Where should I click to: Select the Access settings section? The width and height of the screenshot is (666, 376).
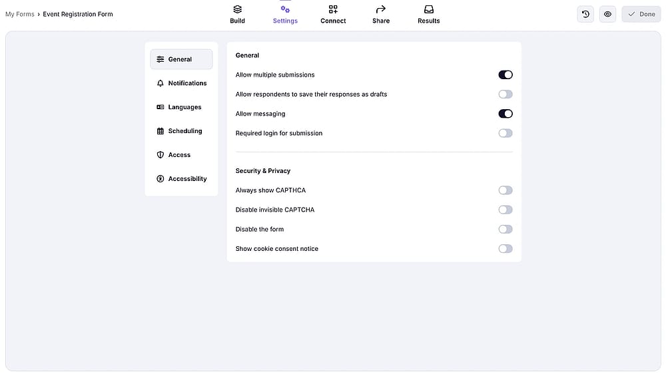click(181, 155)
